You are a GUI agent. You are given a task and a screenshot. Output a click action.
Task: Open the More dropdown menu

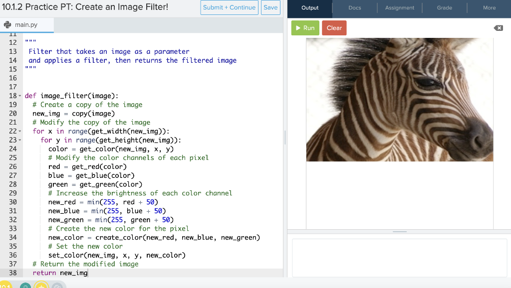[489, 7]
